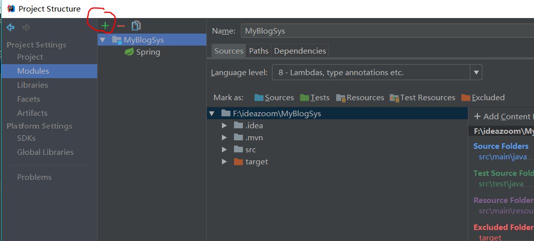The image size is (534, 241).
Task: Select the Spring facet leaf icon
Action: click(x=129, y=52)
